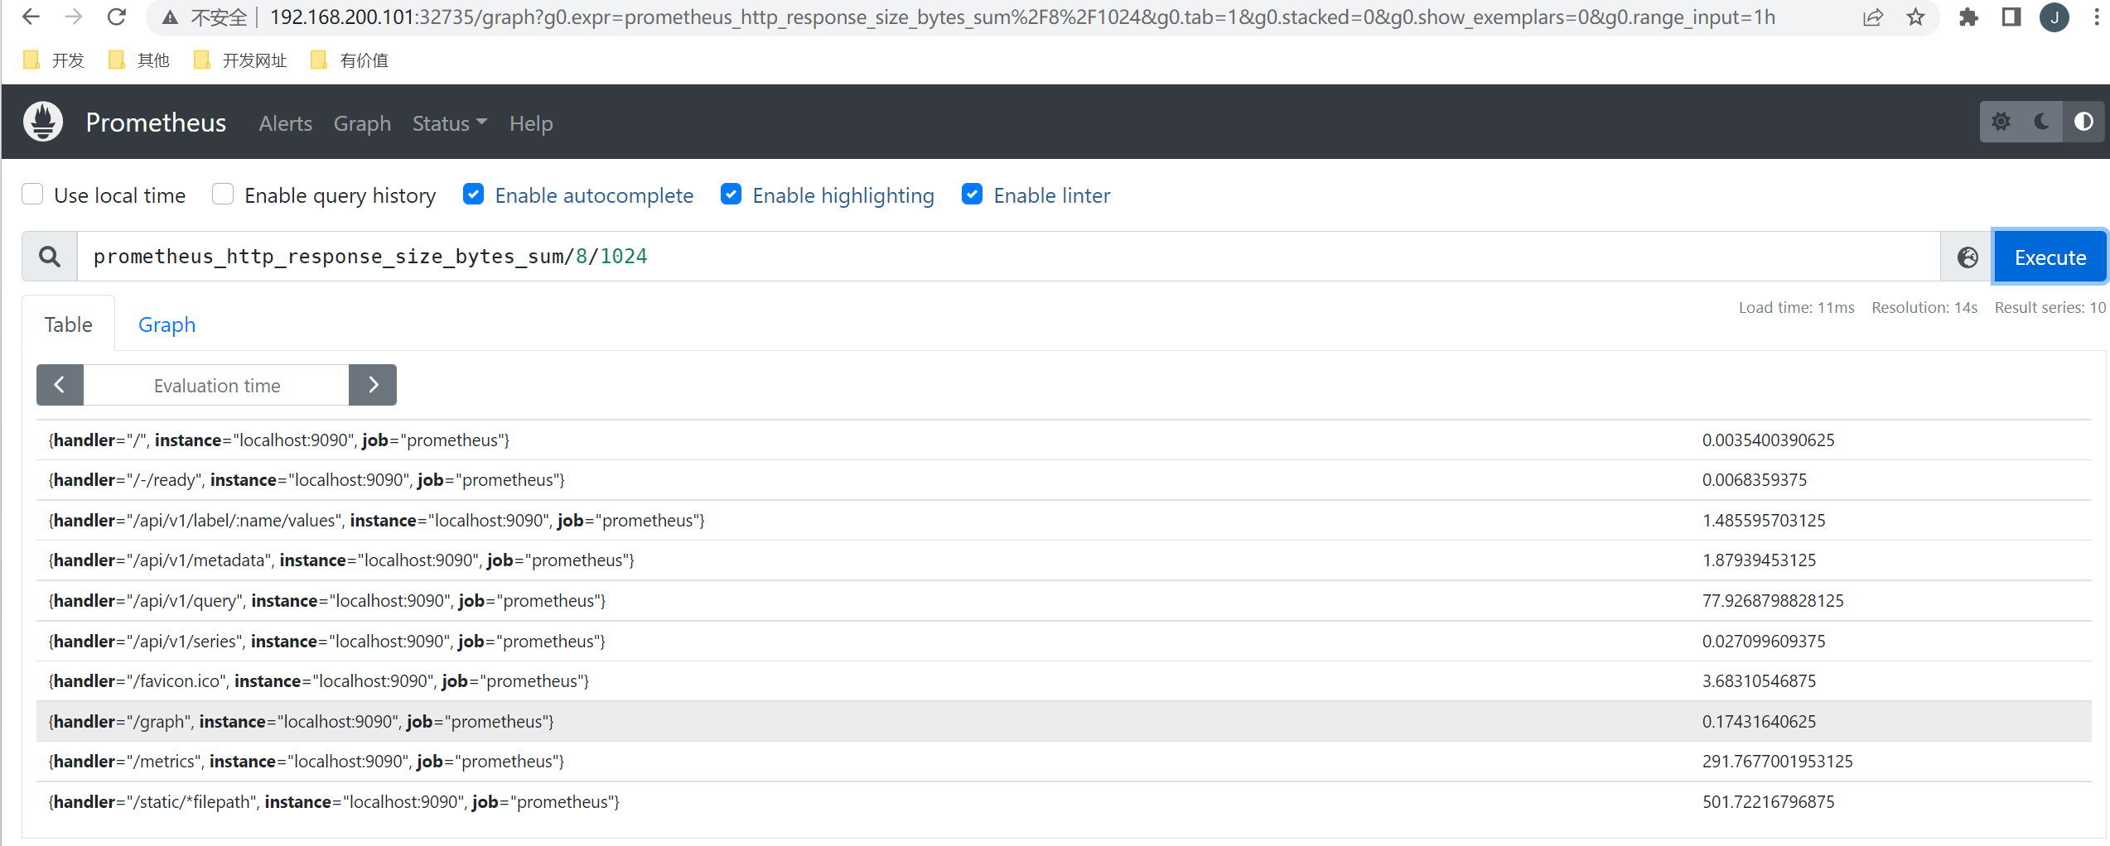Enable the query history checkbox
This screenshot has width=2110, height=846.
[223, 195]
